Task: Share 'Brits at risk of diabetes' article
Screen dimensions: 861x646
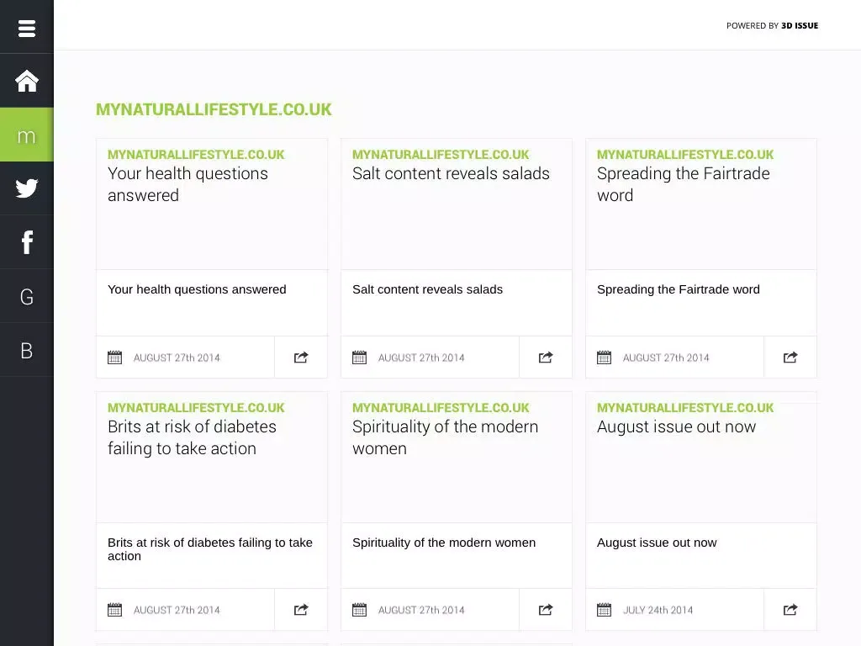Action: coord(301,610)
